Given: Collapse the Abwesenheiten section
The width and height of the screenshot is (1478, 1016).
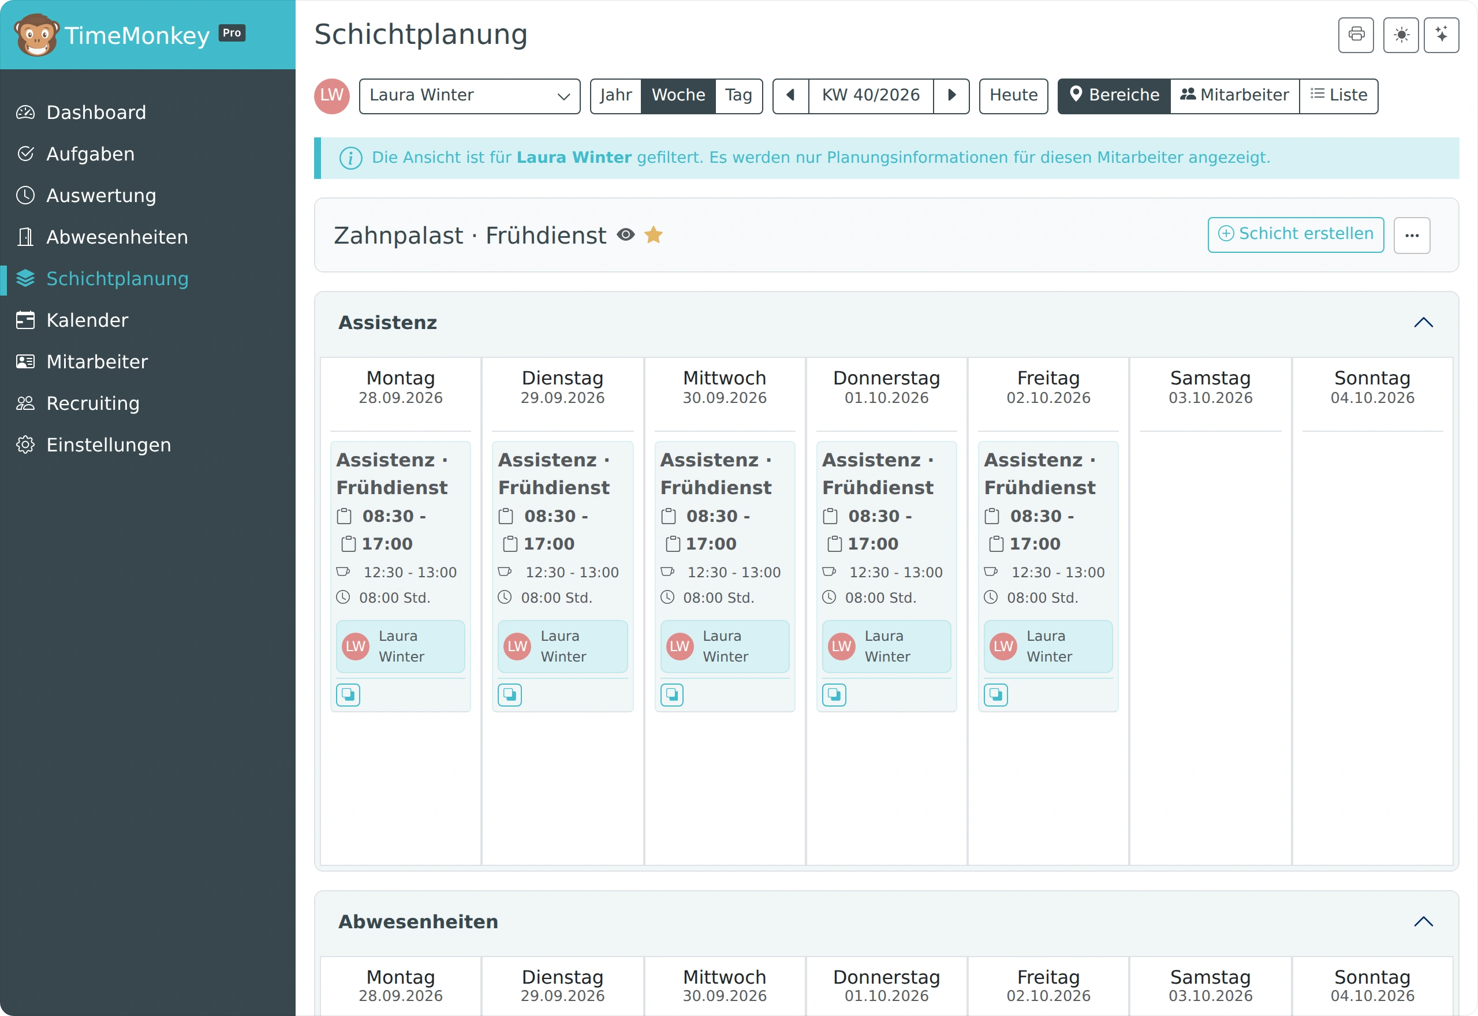Looking at the screenshot, I should 1423,922.
